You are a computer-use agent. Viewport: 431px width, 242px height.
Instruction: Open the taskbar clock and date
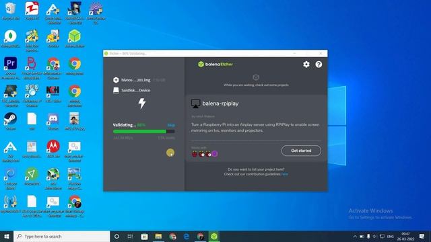[405, 236]
